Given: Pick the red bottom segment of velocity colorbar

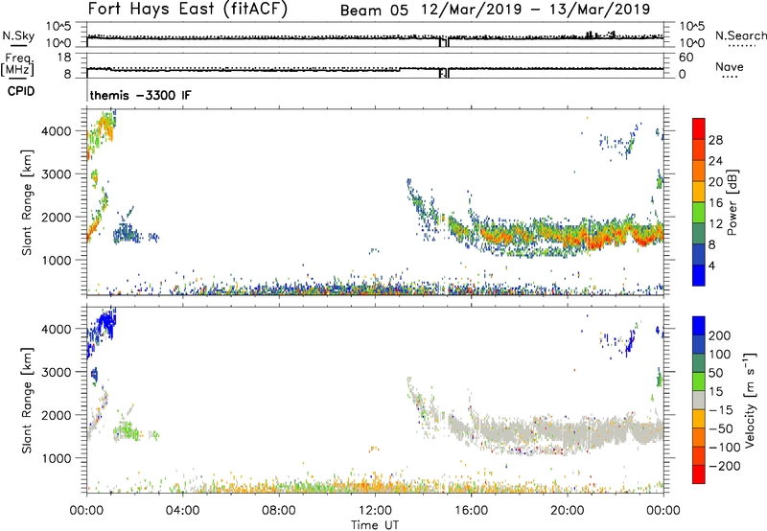Looking at the screenshot, I should click(x=699, y=474).
